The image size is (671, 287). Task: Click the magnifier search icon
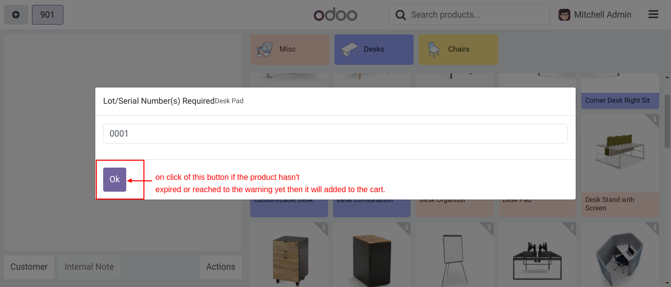[x=401, y=15]
